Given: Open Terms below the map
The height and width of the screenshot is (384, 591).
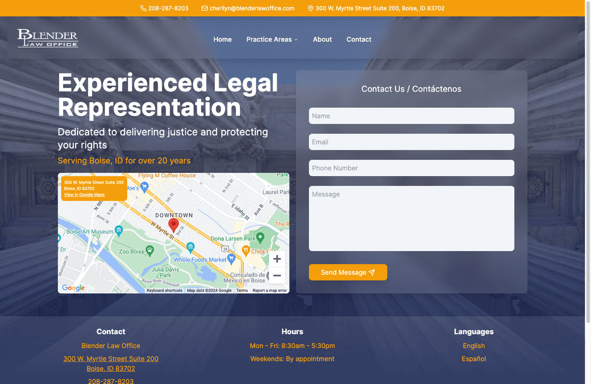Looking at the screenshot, I should point(242,290).
